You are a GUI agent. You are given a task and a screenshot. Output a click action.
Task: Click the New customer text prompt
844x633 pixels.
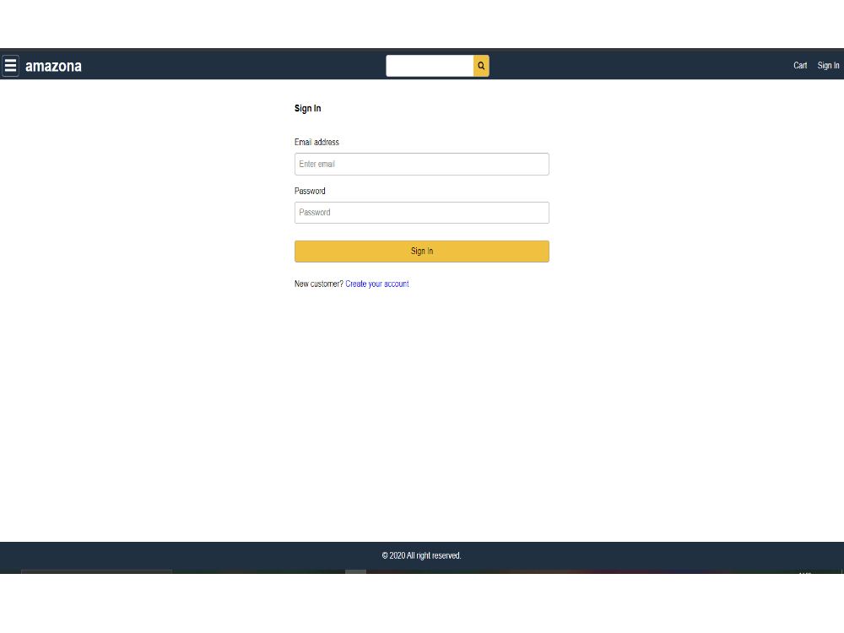[x=317, y=284]
